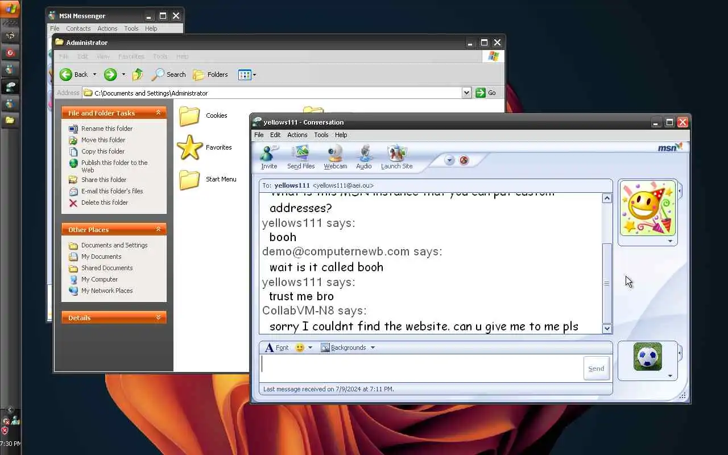Image resolution: width=728 pixels, height=455 pixels.
Task: Click the chat scrollbar up arrow
Action: tap(607, 198)
